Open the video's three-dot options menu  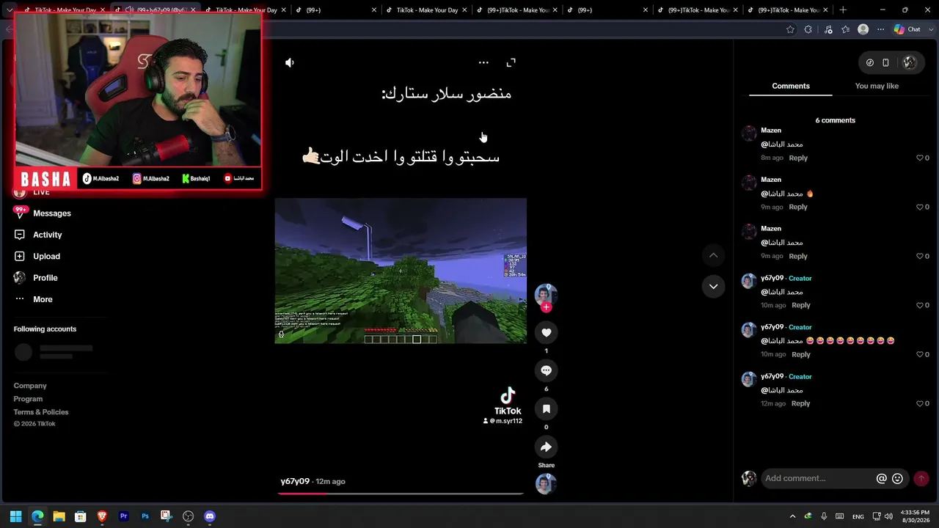pos(483,63)
